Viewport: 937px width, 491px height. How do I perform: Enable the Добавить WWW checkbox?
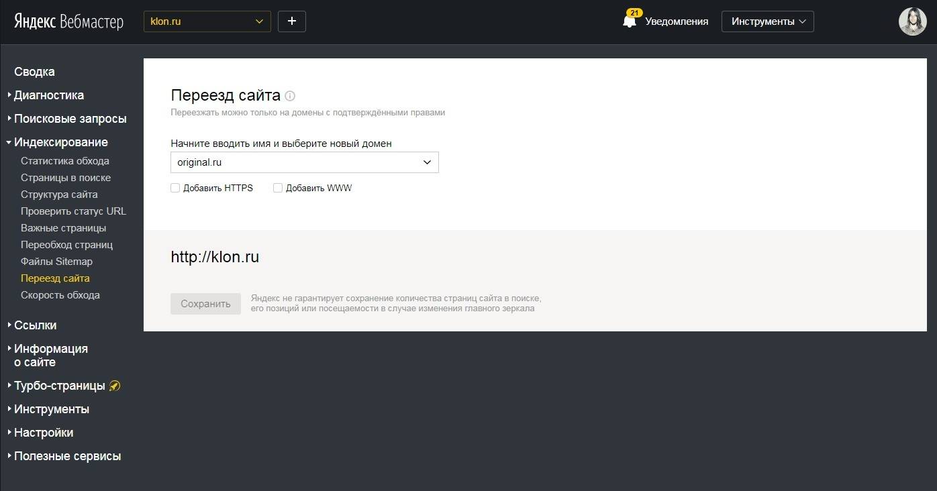[x=278, y=188]
